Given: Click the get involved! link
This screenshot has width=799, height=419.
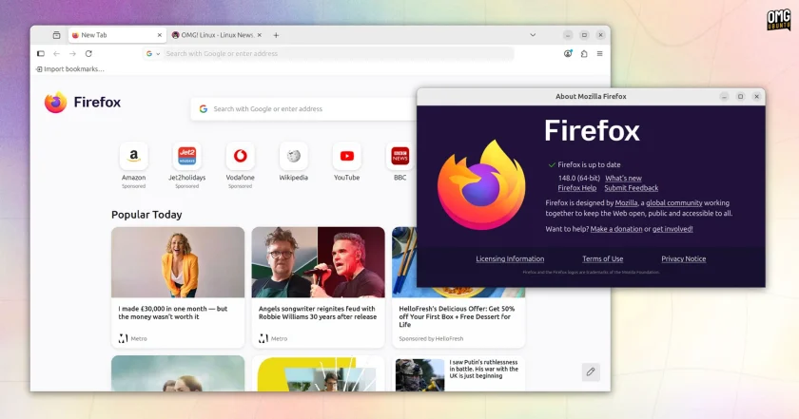Looking at the screenshot, I should (672, 229).
